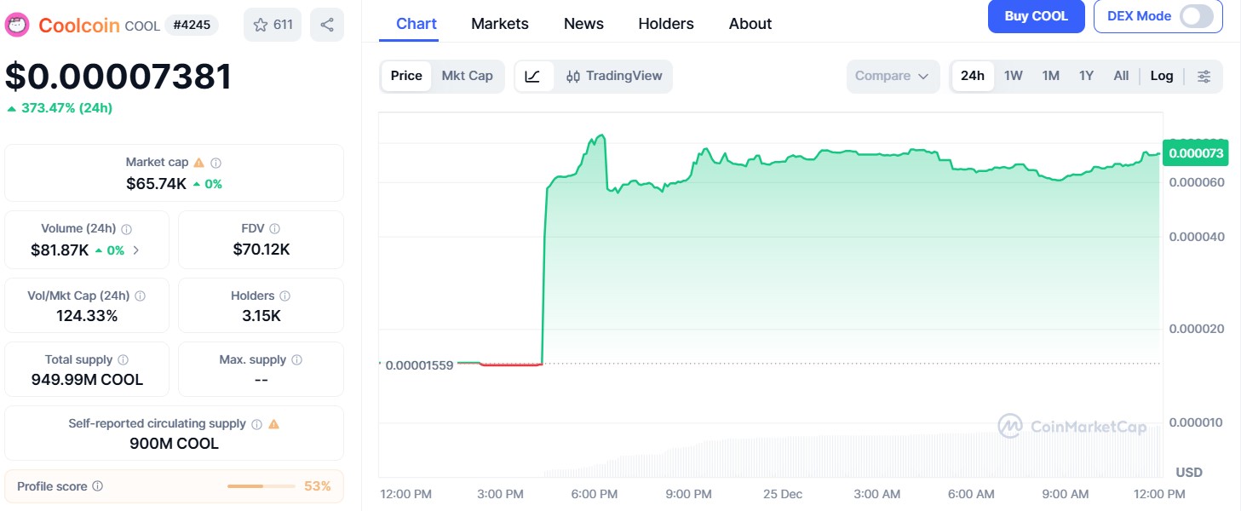1241x511 pixels.
Task: Open the Market cap warning icon
Action: (x=199, y=161)
